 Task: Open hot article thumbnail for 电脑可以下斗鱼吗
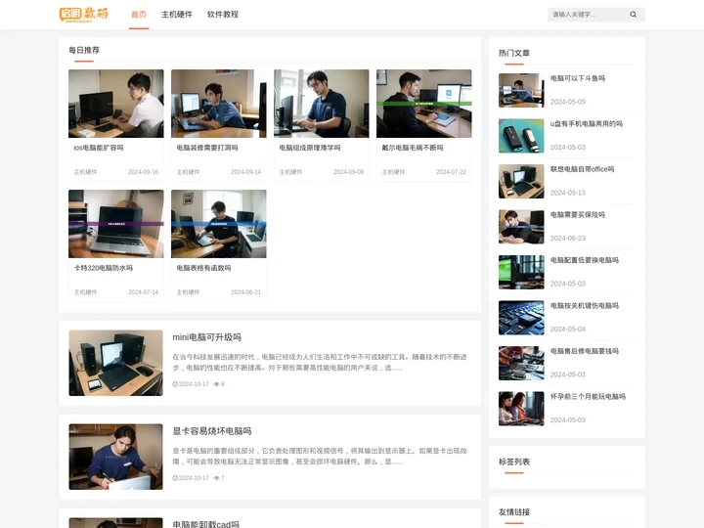(521, 90)
